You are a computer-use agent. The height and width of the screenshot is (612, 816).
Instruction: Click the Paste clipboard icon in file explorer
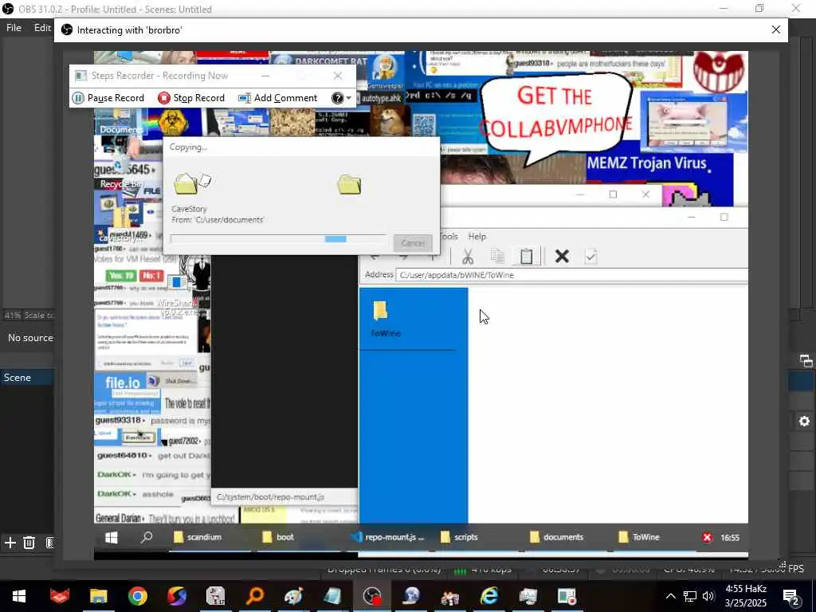[x=526, y=256]
